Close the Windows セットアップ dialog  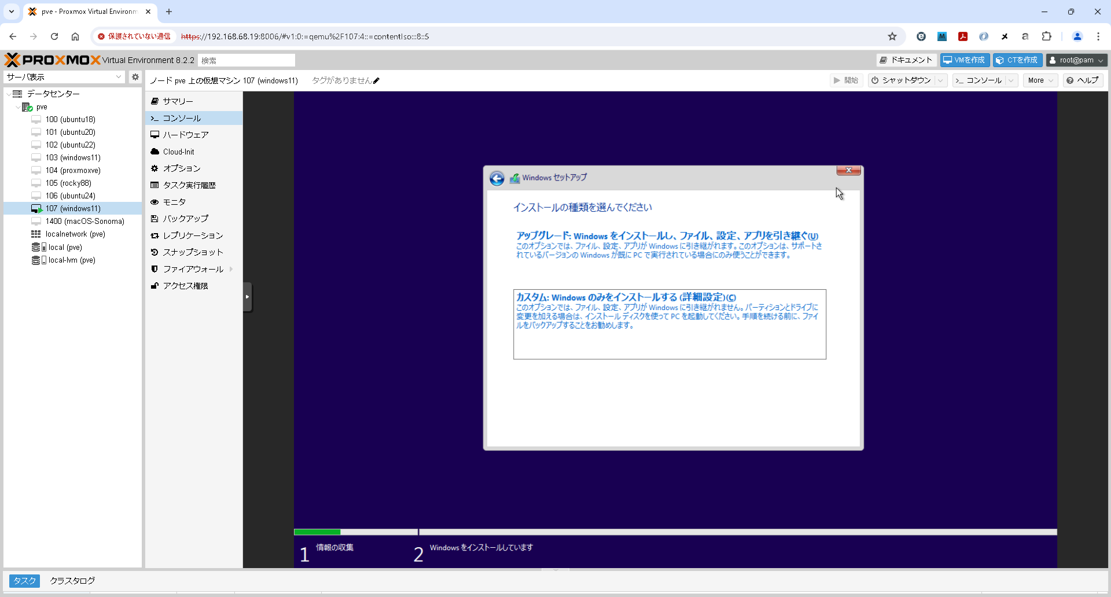coord(848,170)
